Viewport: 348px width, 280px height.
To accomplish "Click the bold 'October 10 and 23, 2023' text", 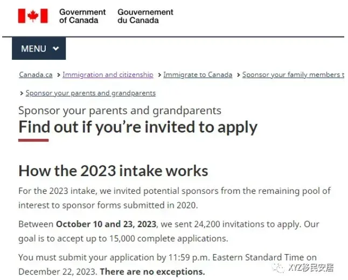I will click(106, 224).
